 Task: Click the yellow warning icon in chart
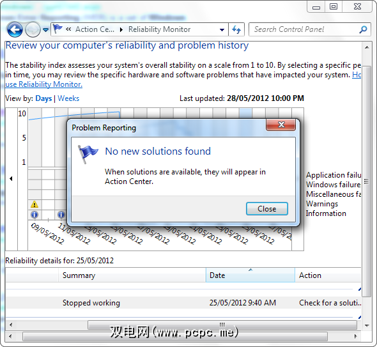tap(35, 204)
